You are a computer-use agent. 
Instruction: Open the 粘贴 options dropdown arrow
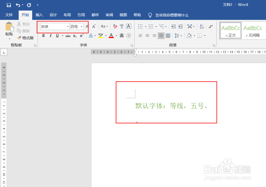10,39
